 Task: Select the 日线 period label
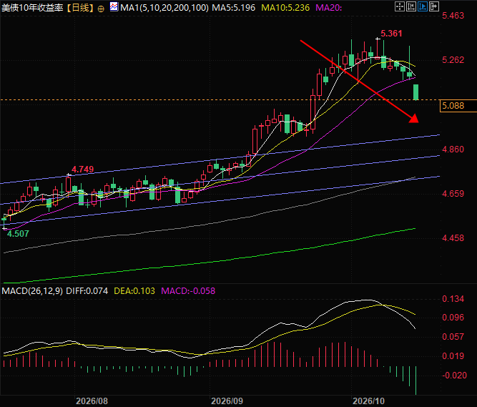[81, 8]
